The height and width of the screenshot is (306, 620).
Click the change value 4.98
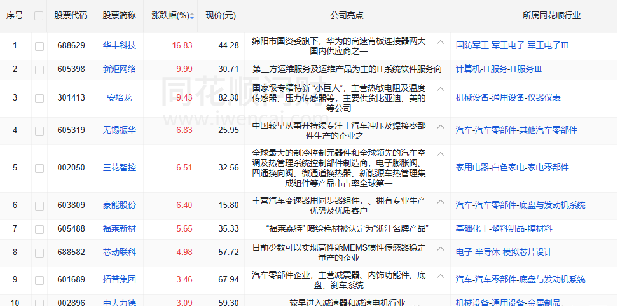(184, 252)
